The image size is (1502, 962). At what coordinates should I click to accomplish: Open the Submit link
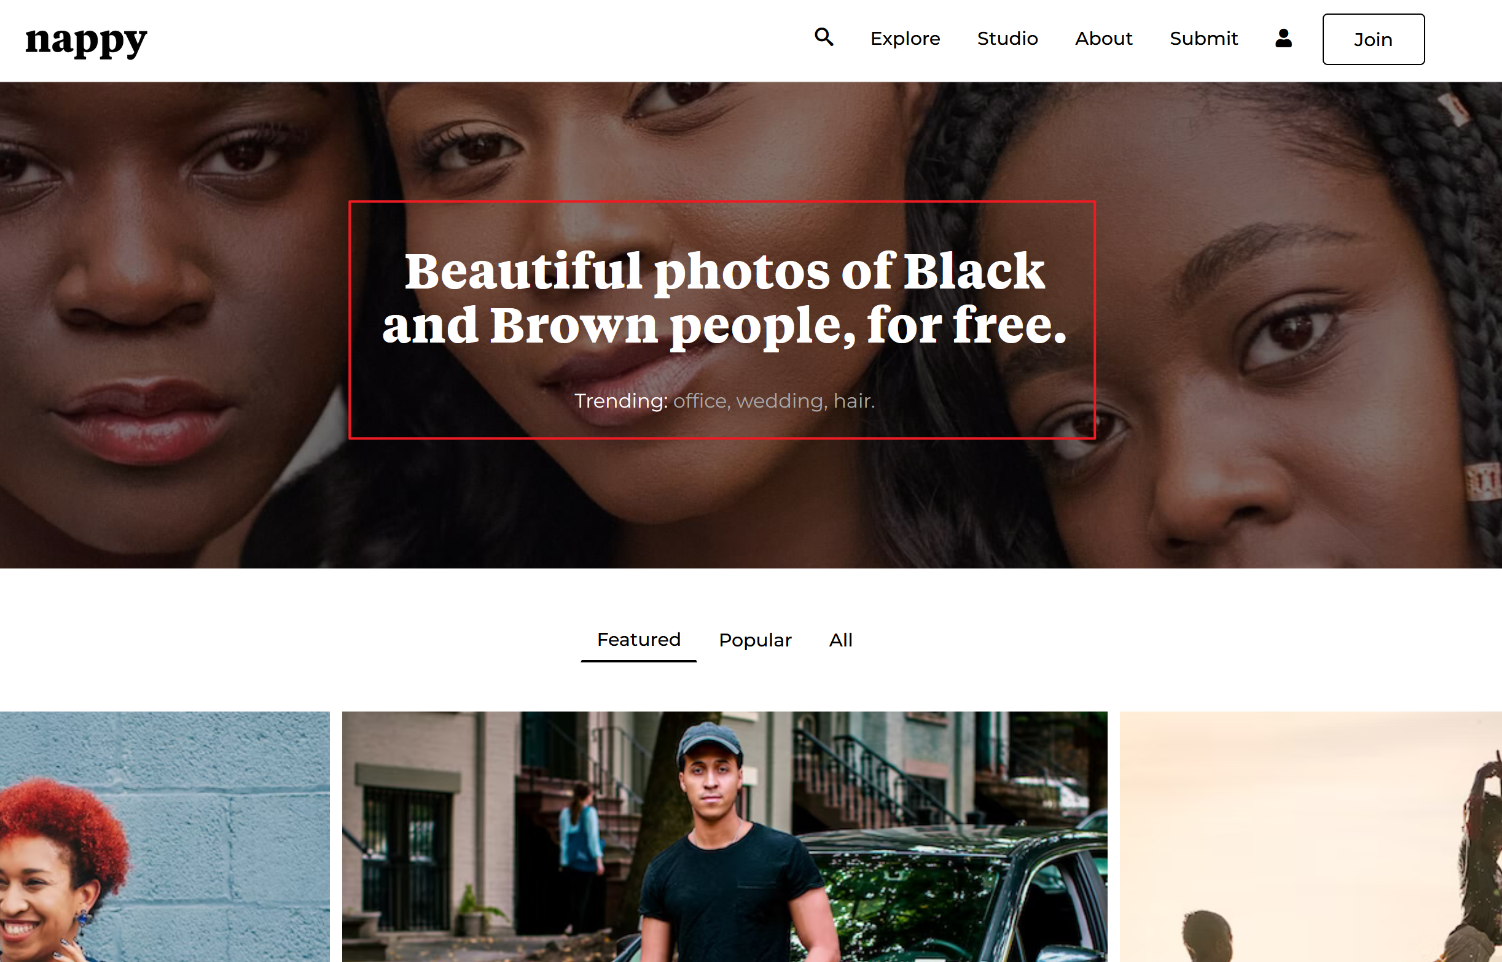(1203, 39)
